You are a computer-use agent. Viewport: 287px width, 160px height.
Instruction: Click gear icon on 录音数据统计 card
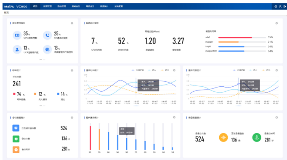[x=276, y=118]
